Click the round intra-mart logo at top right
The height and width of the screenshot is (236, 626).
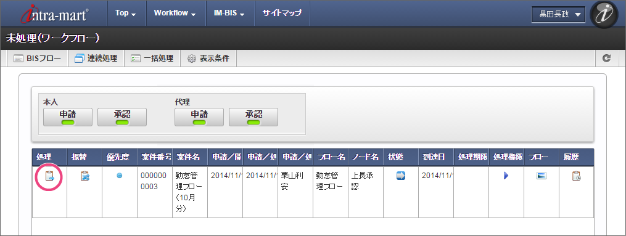604,14
